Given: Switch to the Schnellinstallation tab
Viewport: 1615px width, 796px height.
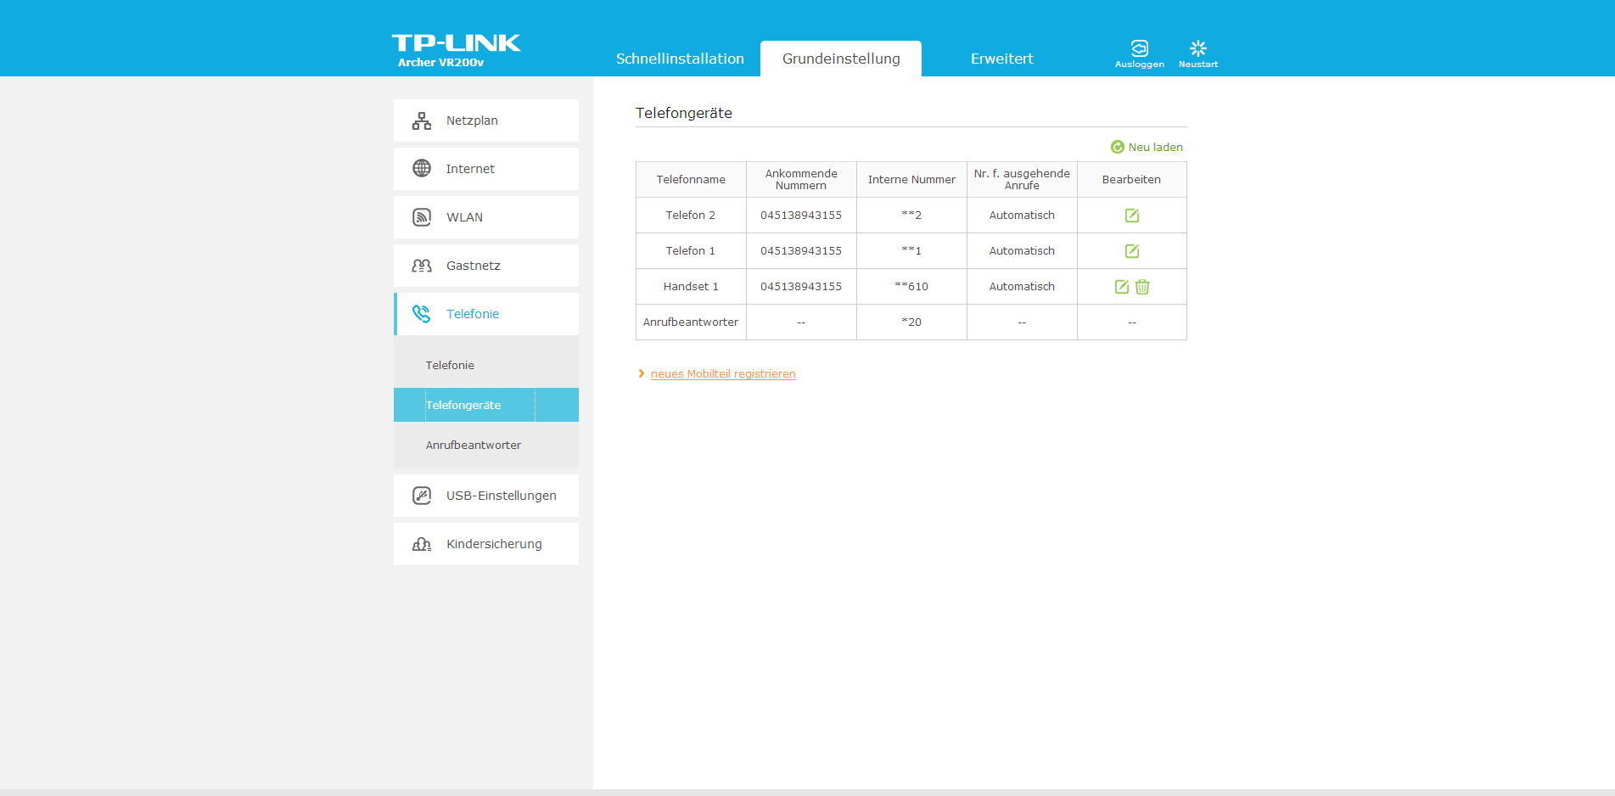Looking at the screenshot, I should pos(680,59).
